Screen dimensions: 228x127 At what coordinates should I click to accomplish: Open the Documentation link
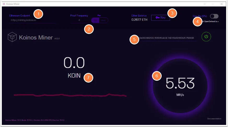[x=214, y=119]
